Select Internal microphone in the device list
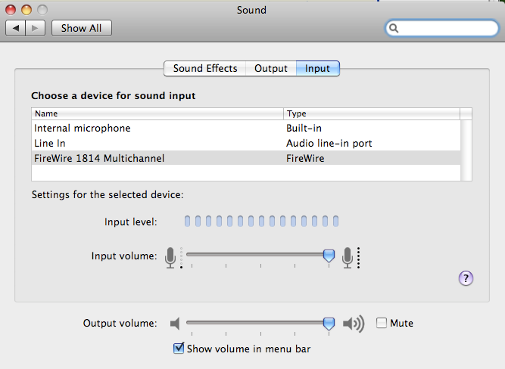 pyautogui.click(x=246, y=128)
